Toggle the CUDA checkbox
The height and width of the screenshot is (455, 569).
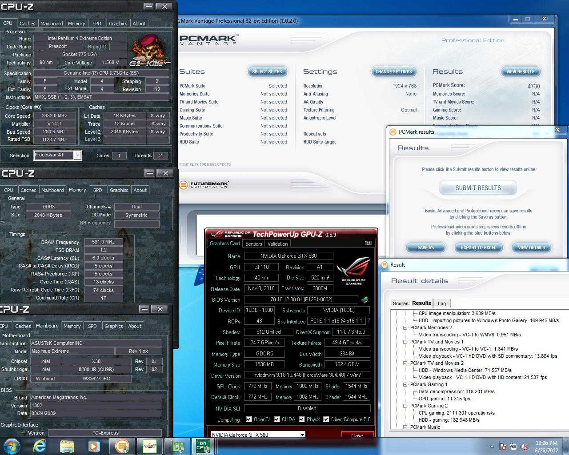[277, 419]
